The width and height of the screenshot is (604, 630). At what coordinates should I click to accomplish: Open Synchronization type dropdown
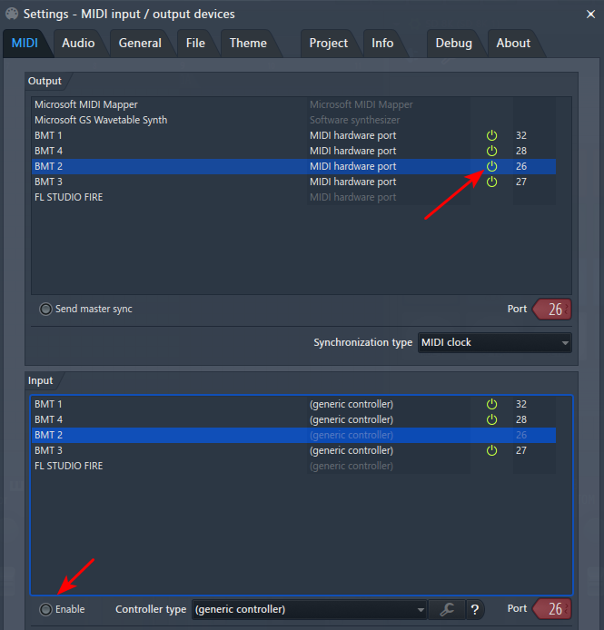(x=494, y=342)
